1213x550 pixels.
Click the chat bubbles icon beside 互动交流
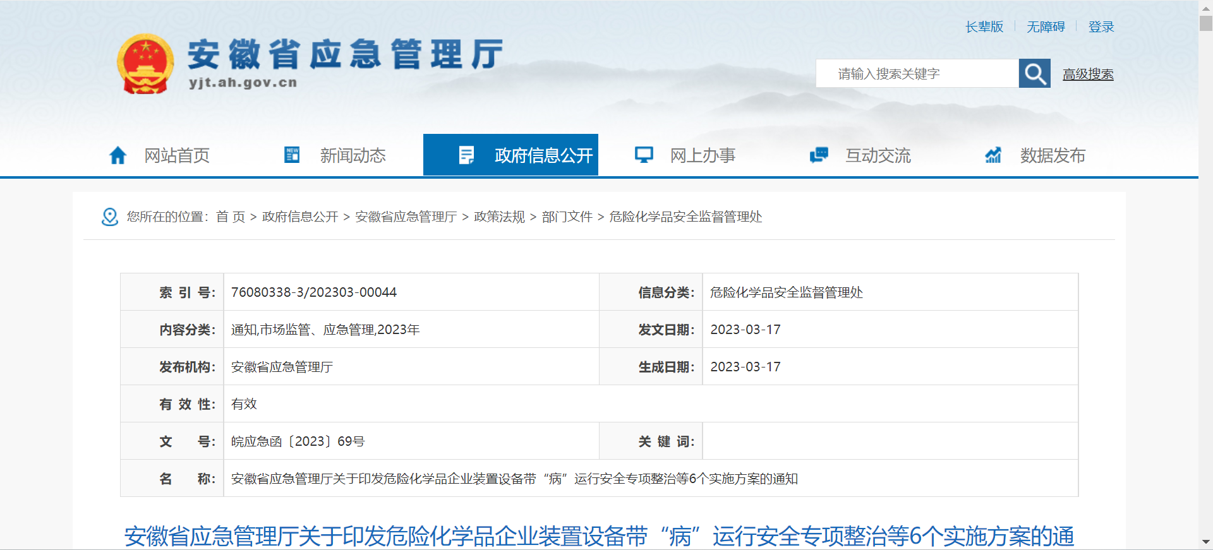click(819, 155)
